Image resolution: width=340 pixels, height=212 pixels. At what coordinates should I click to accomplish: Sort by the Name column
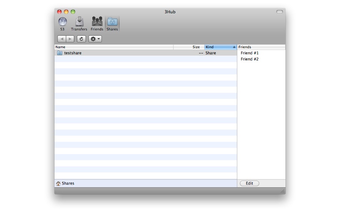(114, 47)
